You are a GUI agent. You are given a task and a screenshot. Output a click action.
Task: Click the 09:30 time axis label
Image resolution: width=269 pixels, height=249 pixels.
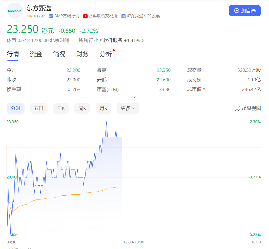(x=11, y=242)
